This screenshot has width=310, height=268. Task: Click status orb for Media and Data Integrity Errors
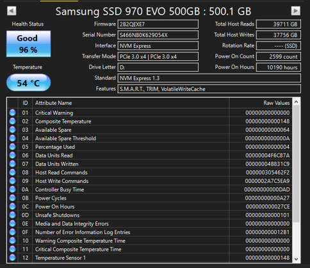click(x=13, y=223)
